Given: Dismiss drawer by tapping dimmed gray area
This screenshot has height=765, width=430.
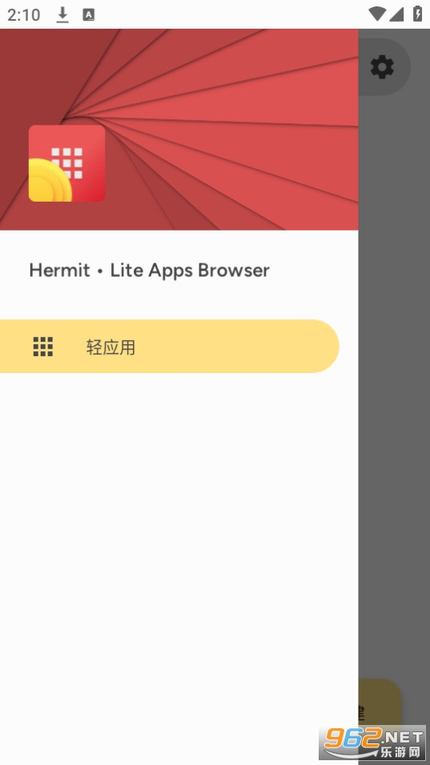Looking at the screenshot, I should click(x=394, y=391).
